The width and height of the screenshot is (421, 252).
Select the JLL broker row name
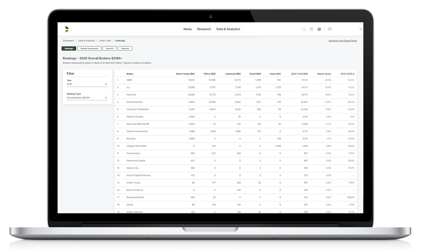point(128,87)
